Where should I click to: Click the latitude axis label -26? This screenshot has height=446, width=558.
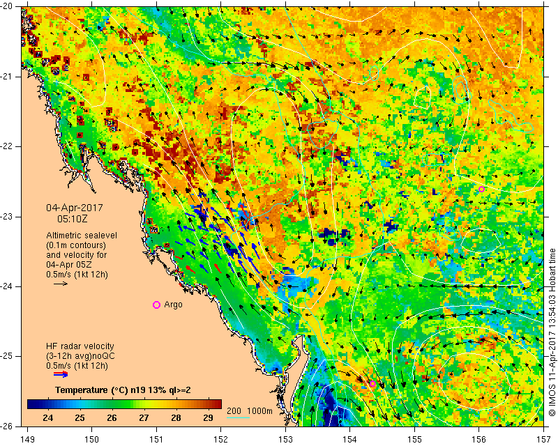coord(7,426)
